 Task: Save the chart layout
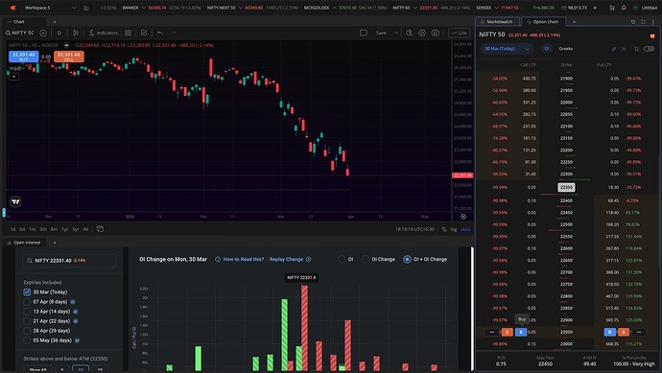point(381,33)
